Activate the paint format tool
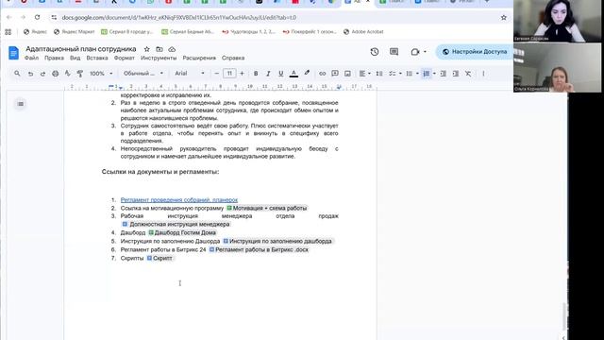 point(80,74)
